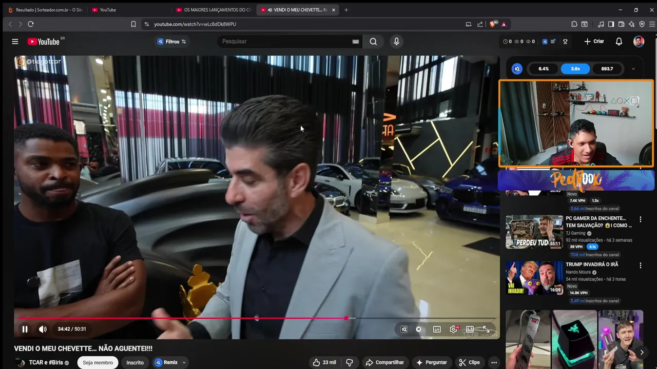Dislike the video with thumbs down

pos(350,362)
